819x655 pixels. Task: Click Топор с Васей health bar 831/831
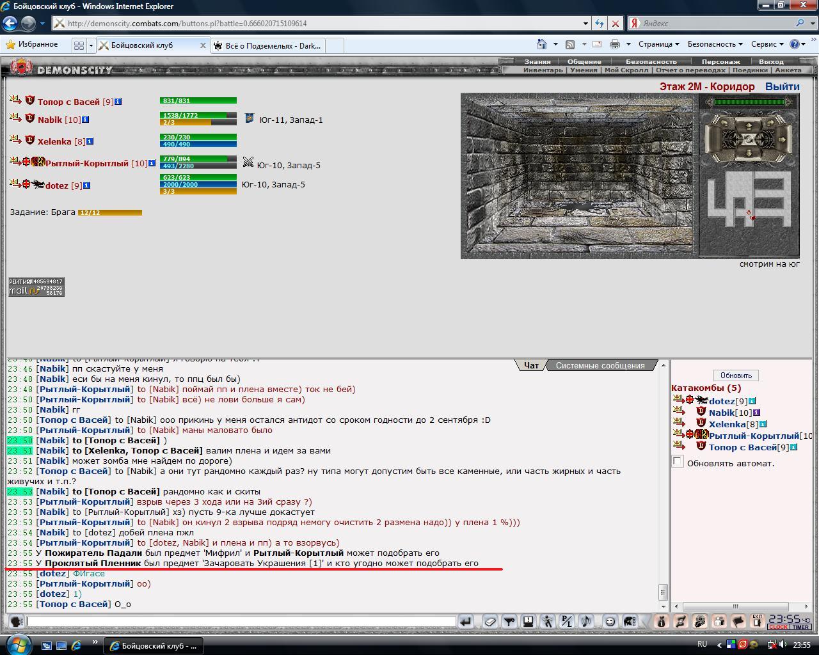tap(198, 100)
